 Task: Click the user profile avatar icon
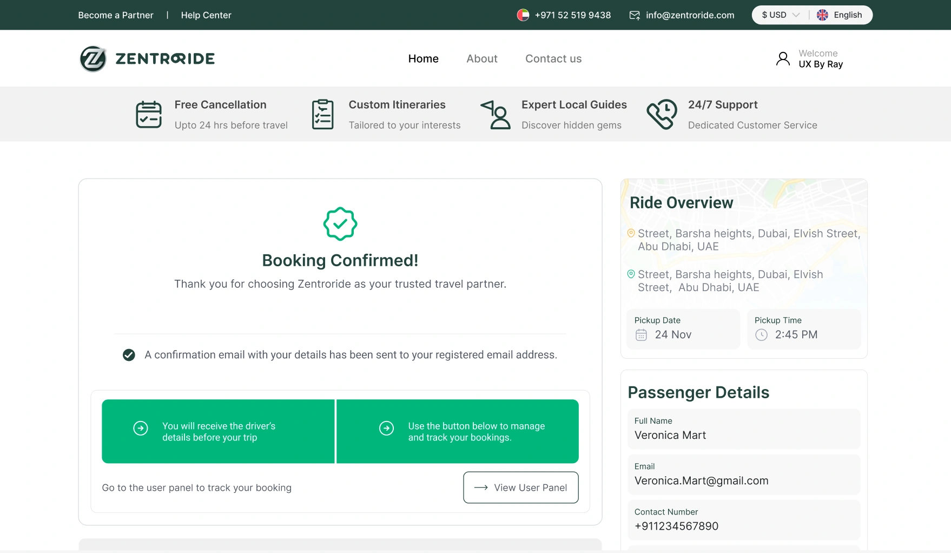[783, 58]
